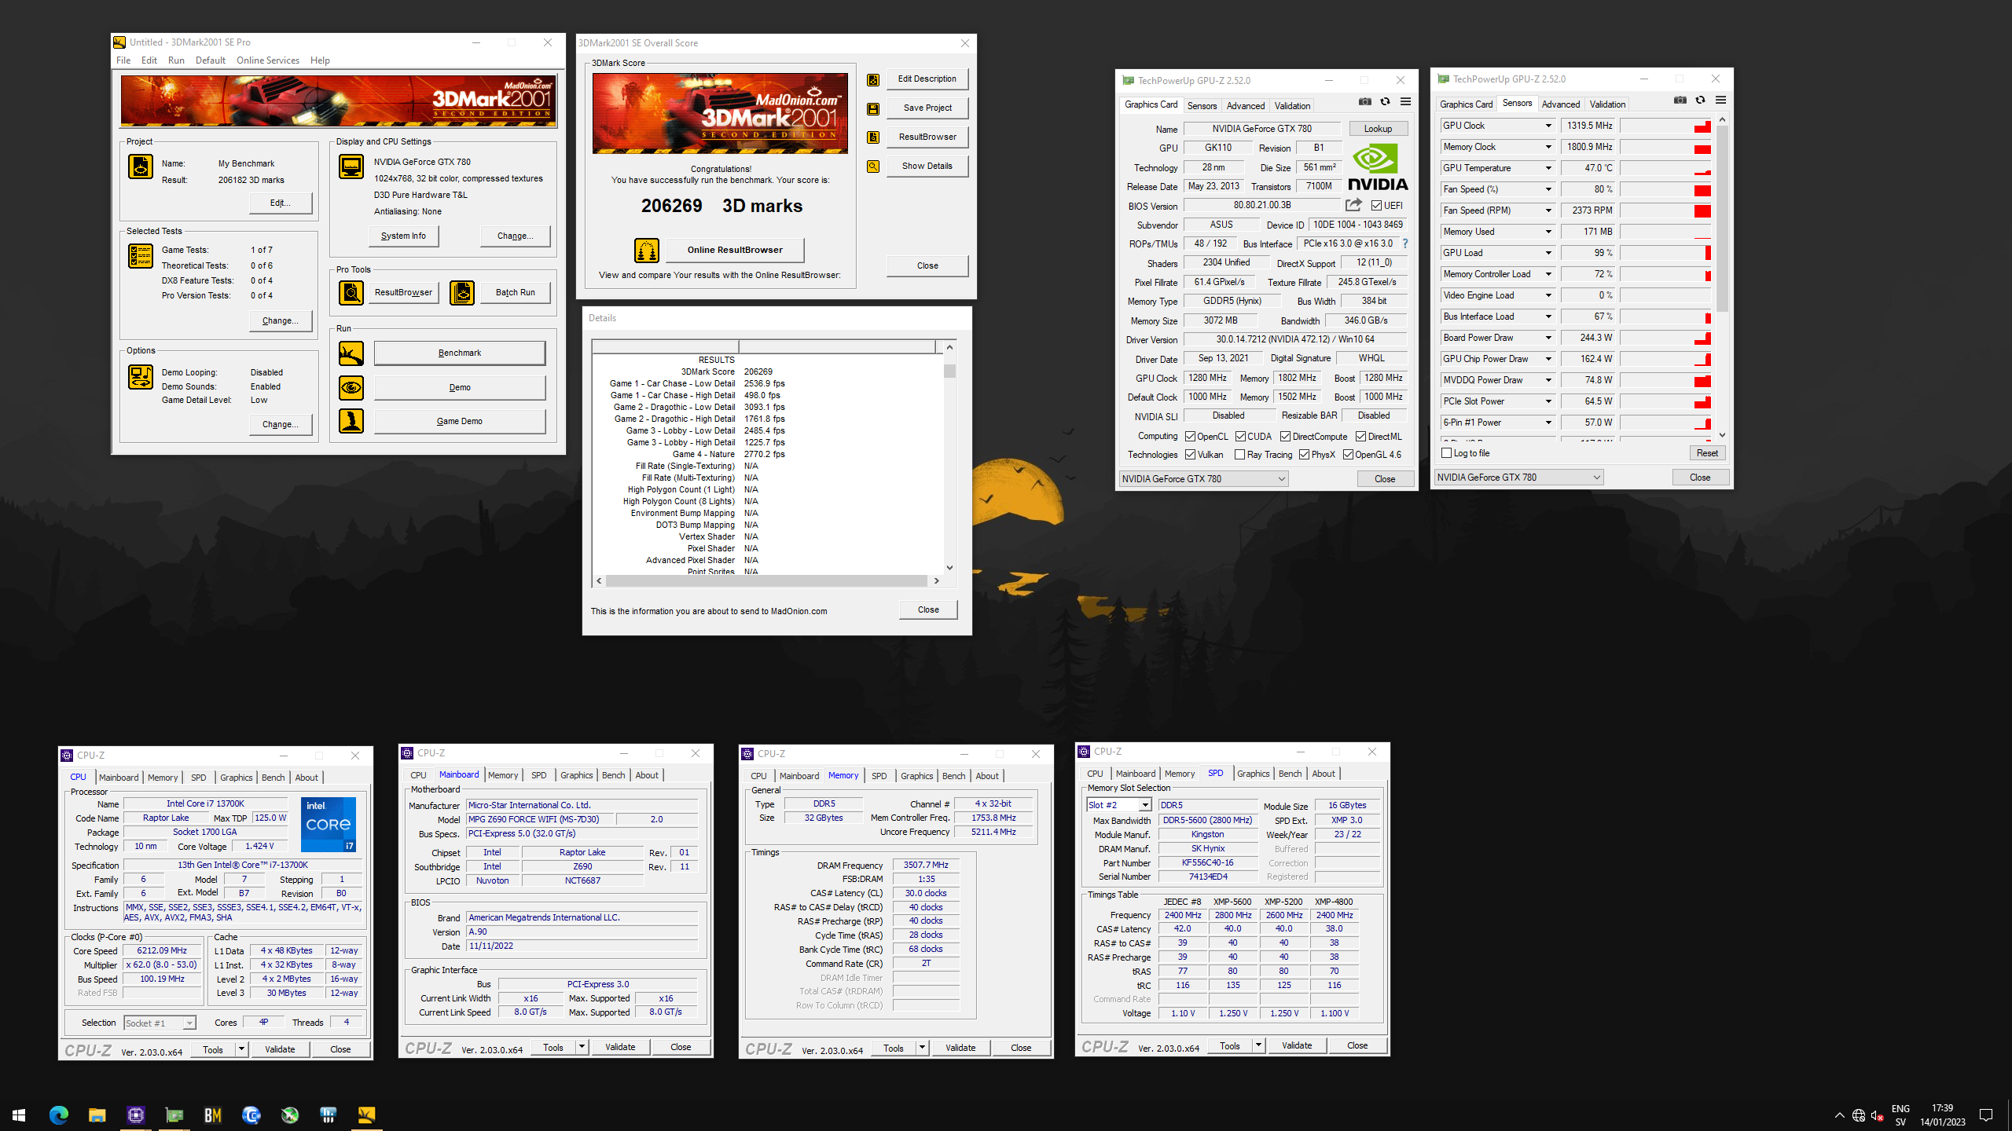Viewport: 2012px width, 1131px height.
Task: Open the GPU Clock sensor dropdown
Action: click(x=1548, y=126)
